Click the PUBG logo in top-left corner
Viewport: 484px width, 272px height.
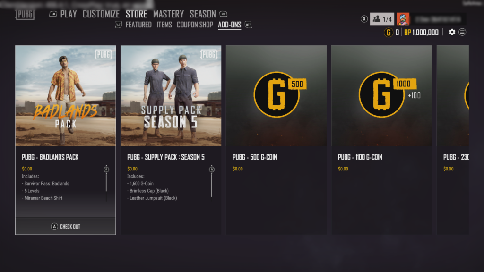(x=25, y=15)
